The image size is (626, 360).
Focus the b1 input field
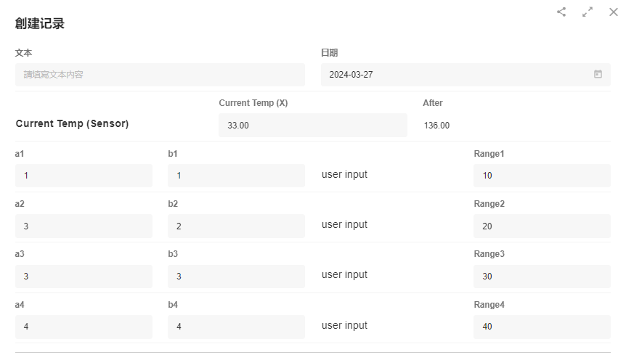[236, 176]
